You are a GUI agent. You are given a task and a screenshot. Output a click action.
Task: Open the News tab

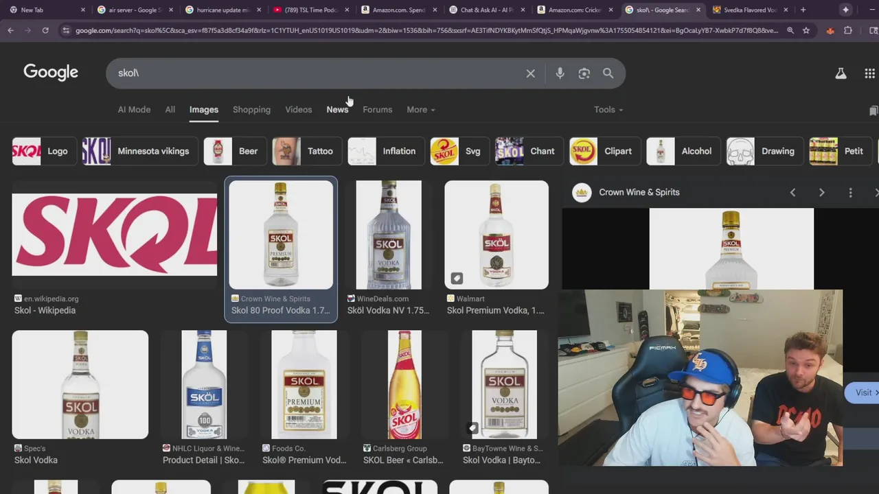337,110
